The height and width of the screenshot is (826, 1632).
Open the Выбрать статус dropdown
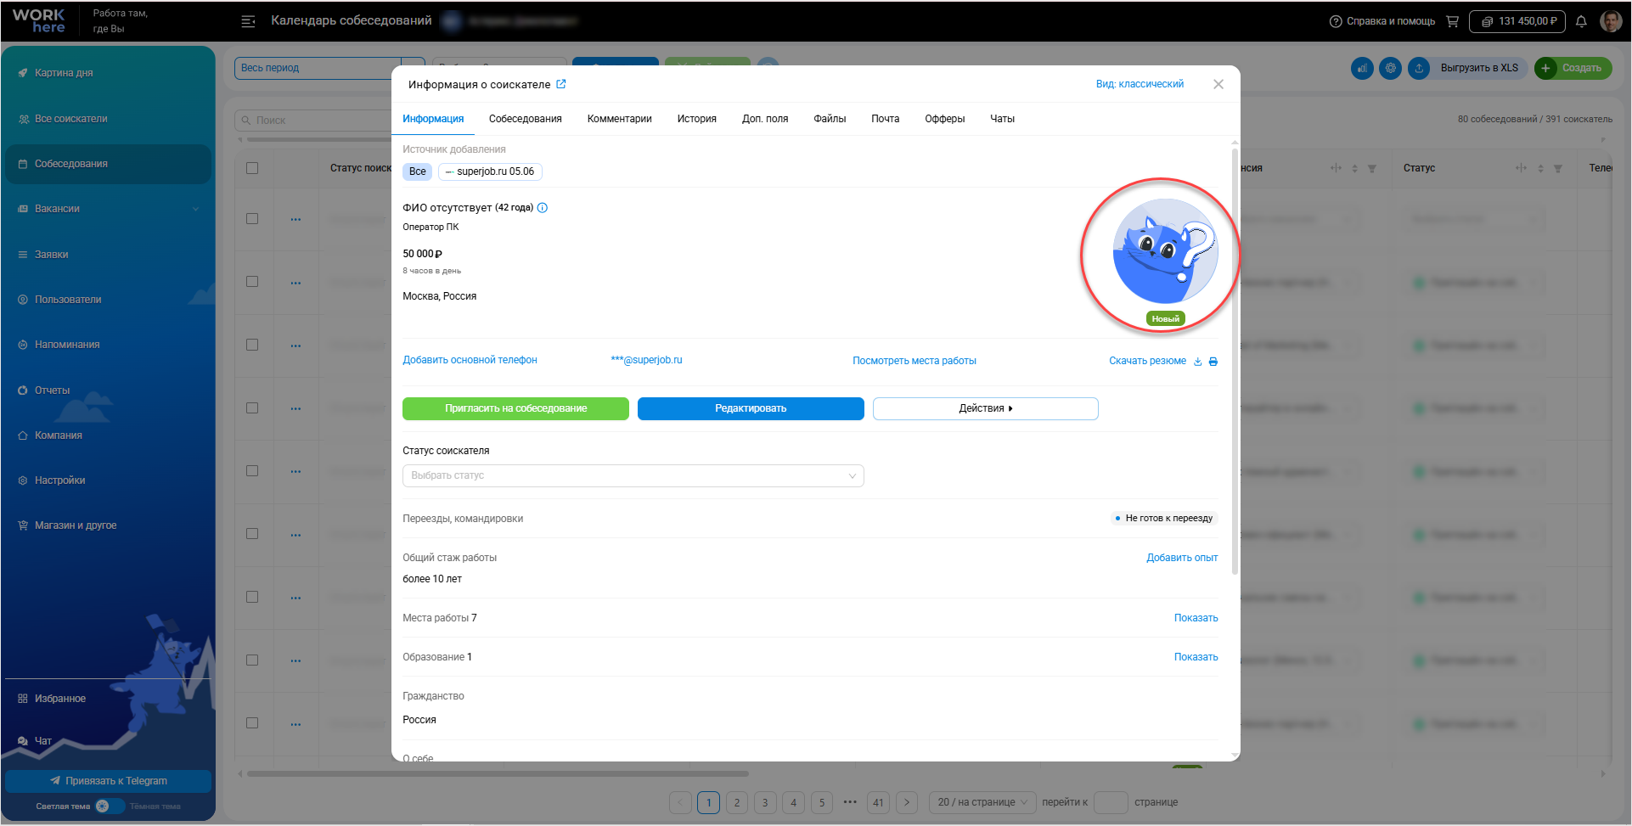coord(633,475)
